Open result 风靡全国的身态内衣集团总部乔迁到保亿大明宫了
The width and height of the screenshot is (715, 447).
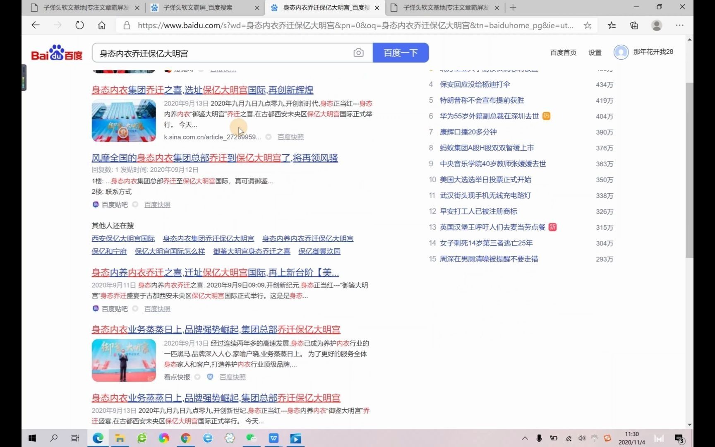(x=215, y=158)
